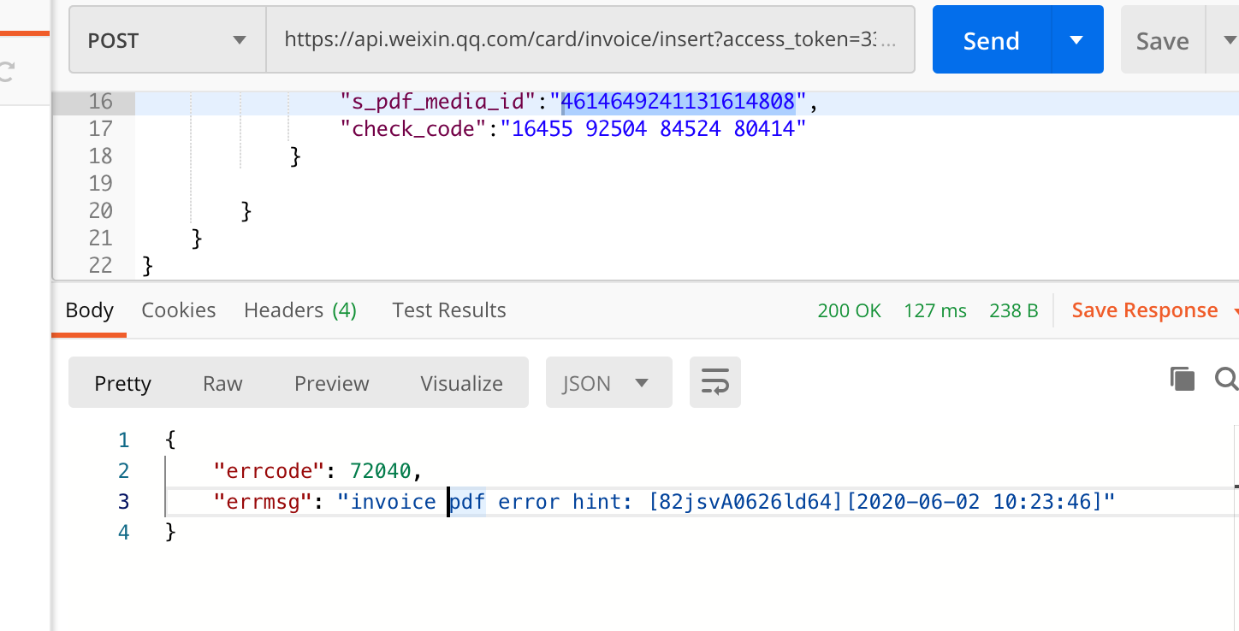Click the 238 B response size

coord(1014,310)
